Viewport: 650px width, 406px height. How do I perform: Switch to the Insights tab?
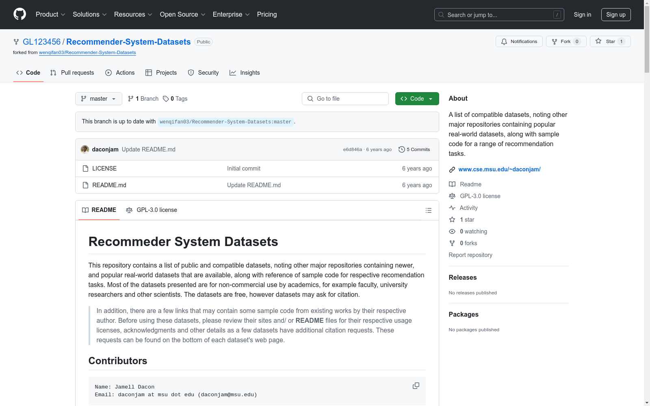click(245, 73)
